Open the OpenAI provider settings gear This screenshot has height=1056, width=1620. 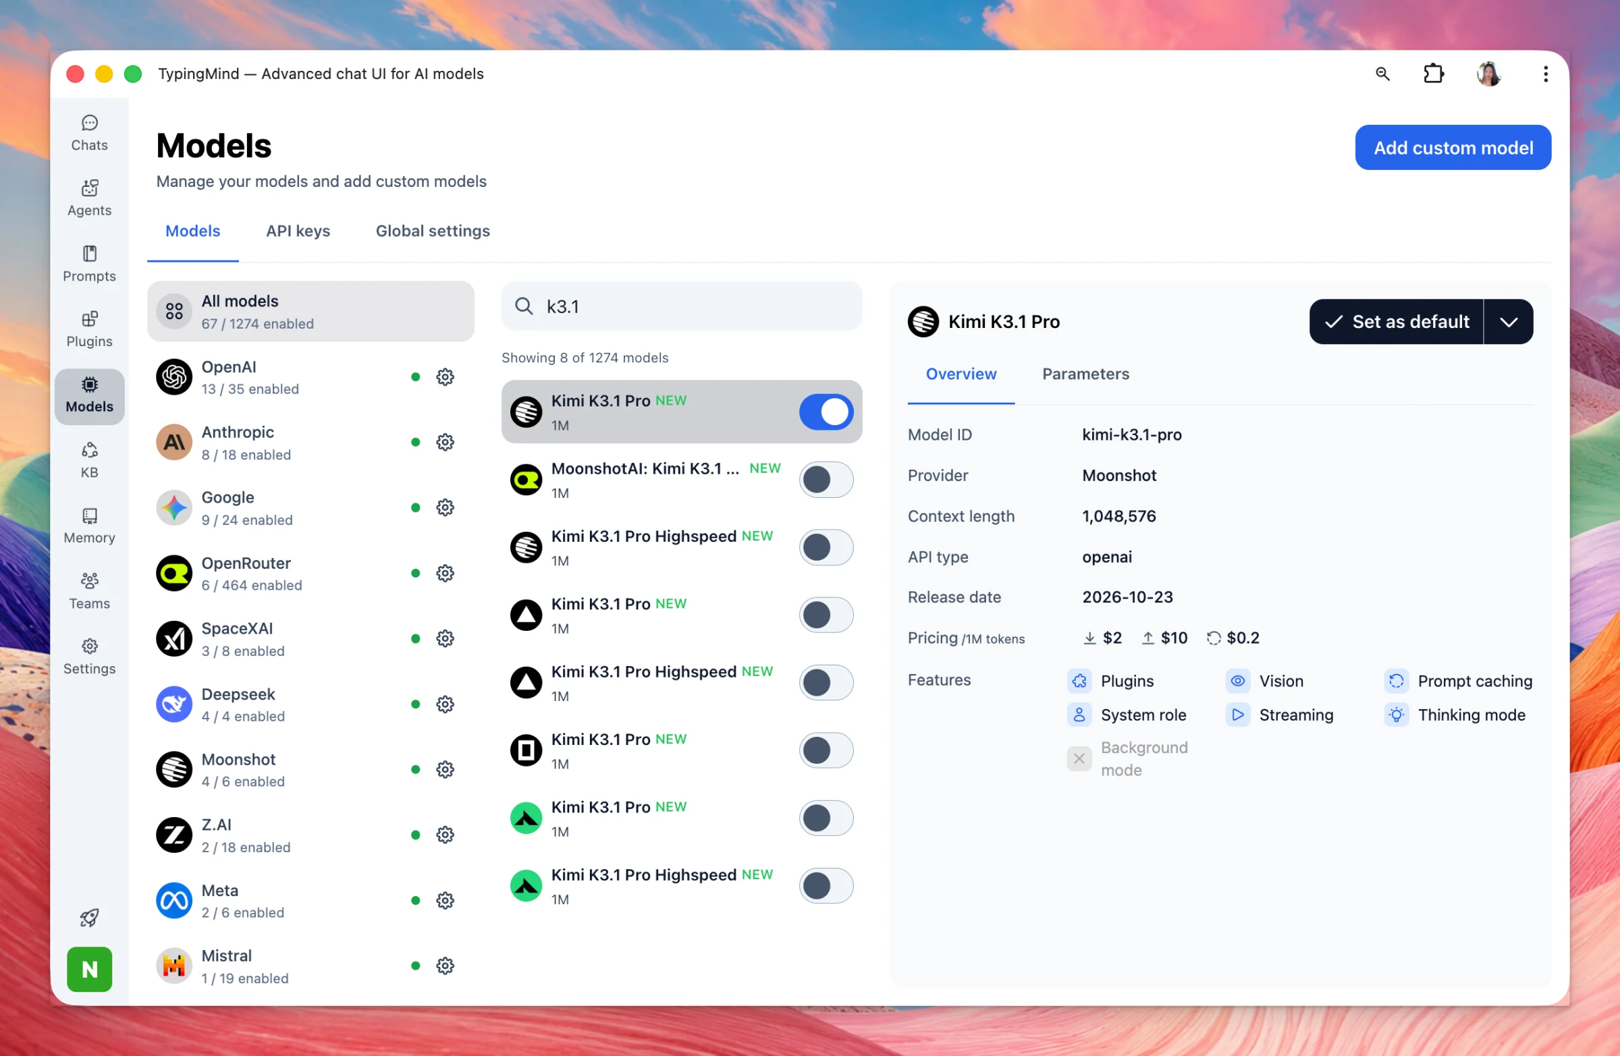[x=445, y=377]
